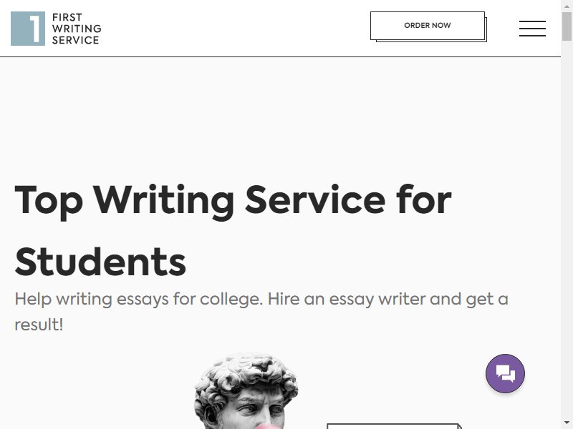This screenshot has height=429, width=573.
Task: Click the First Writing Service logo text
Action: [x=77, y=29]
